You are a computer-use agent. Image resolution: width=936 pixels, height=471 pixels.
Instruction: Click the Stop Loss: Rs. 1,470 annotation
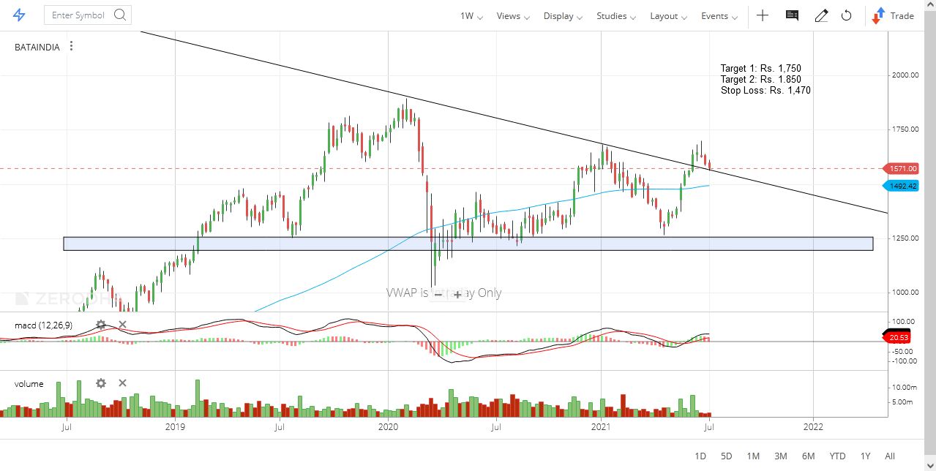click(x=765, y=91)
